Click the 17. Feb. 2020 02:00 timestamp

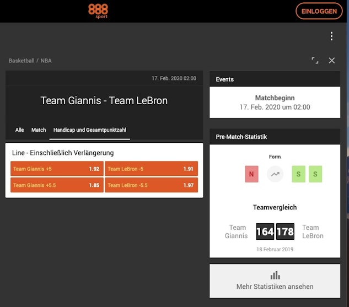tap(174, 78)
